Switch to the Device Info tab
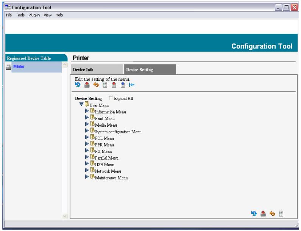The width and height of the screenshot is (301, 231). tap(97, 70)
